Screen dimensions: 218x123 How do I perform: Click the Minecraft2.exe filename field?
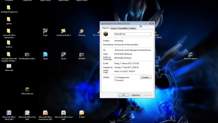click(x=133, y=34)
